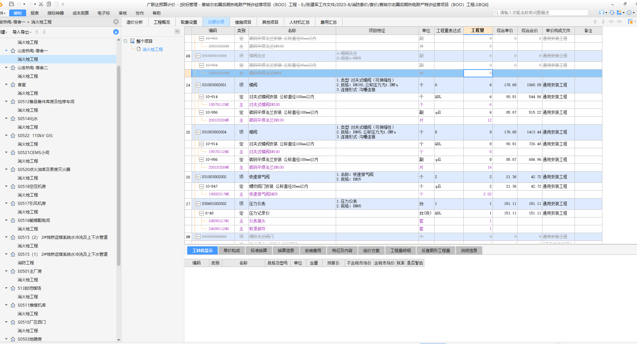637x344 pixels.
Task: Open the 单价构成 bottom tab
Action: (x=232, y=250)
